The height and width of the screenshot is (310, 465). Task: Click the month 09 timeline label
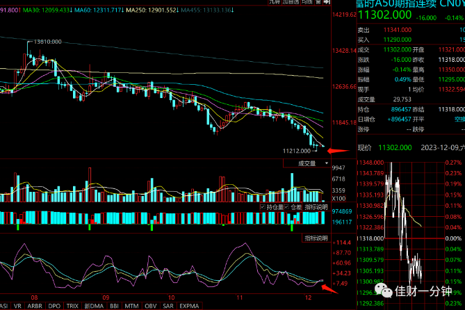point(106,297)
